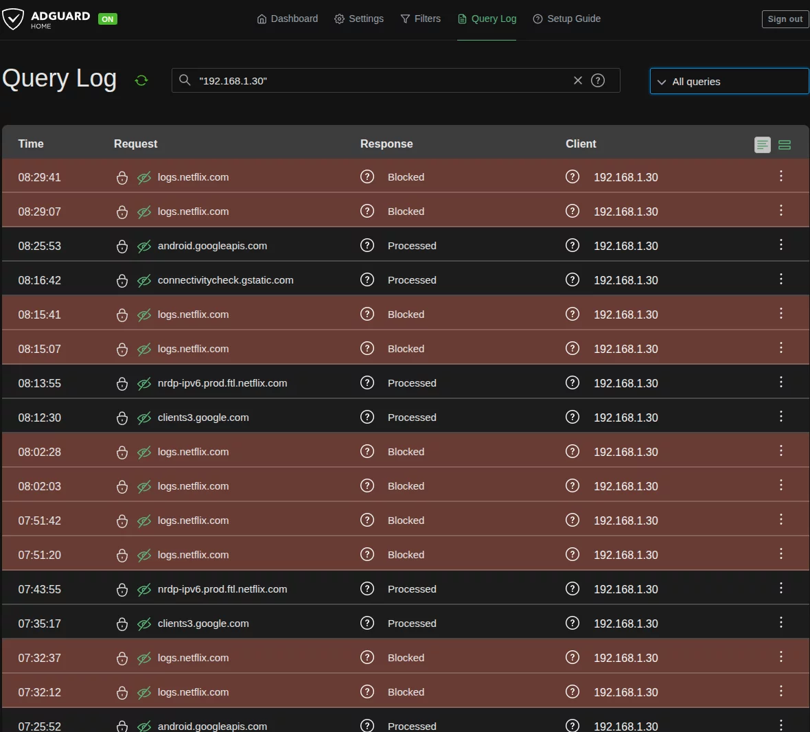Screen dimensions: 810x732
Task: Select the Query Log tab
Action: tap(487, 19)
